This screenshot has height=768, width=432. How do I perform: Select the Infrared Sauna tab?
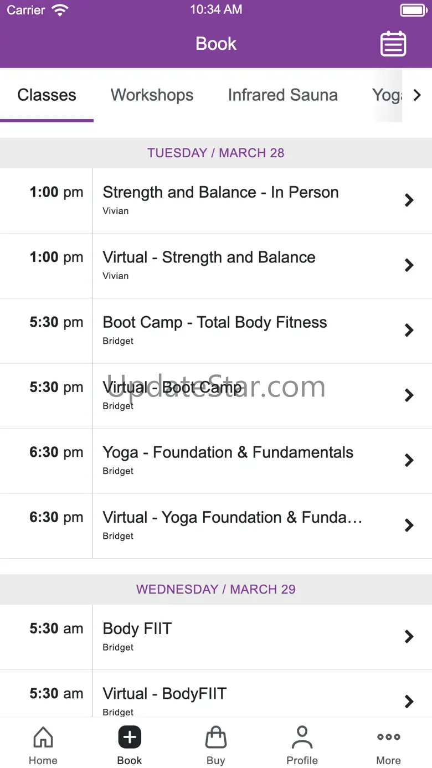[282, 95]
